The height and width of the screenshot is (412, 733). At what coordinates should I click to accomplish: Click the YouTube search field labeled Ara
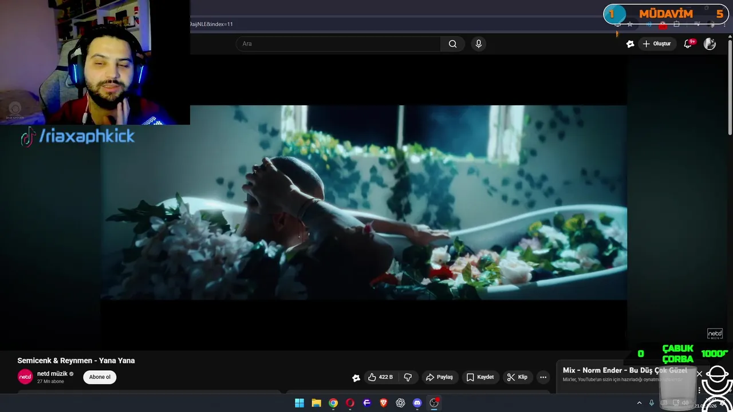(338, 43)
